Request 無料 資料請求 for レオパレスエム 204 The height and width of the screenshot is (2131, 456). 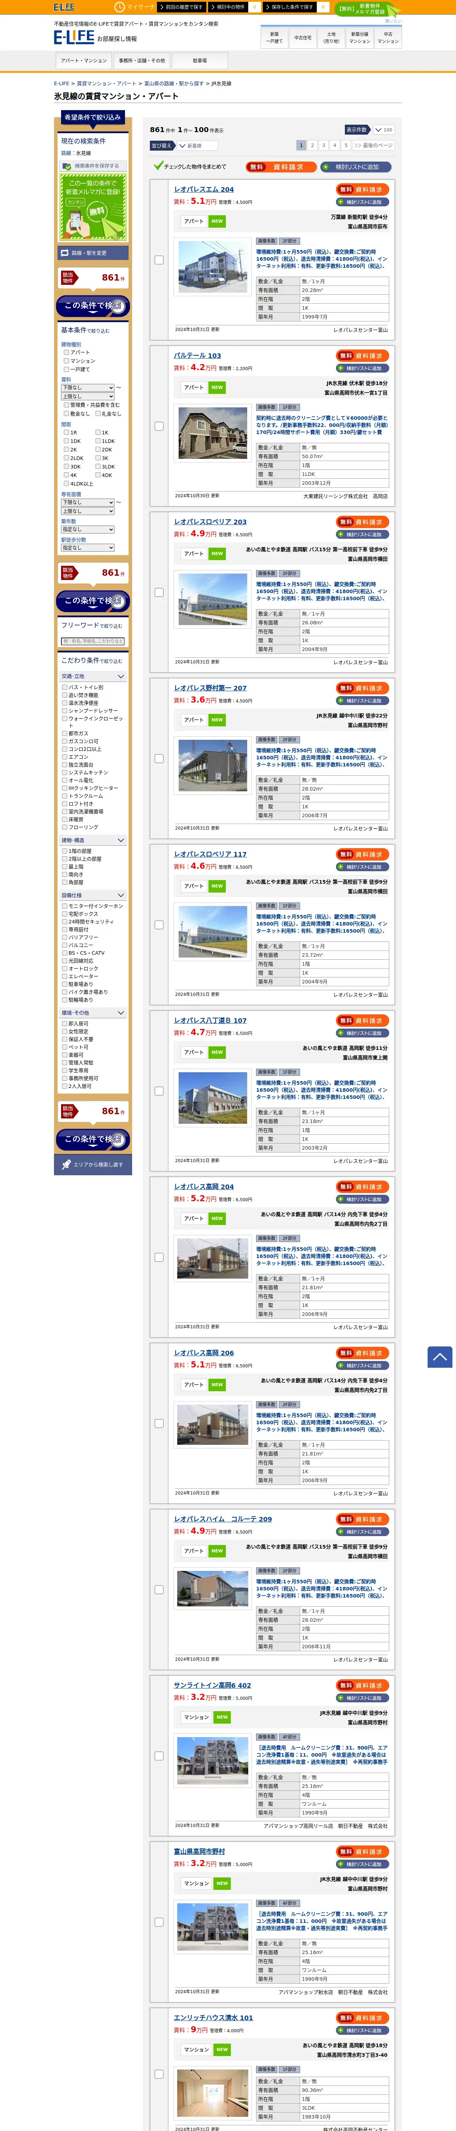pyautogui.click(x=363, y=189)
